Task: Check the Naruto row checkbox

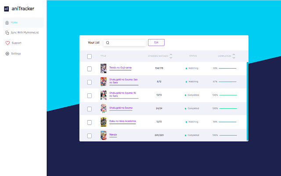Action: pyautogui.click(x=90, y=136)
